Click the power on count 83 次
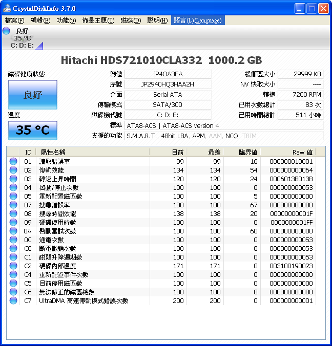The height and width of the screenshot is (346, 332). pos(301,104)
